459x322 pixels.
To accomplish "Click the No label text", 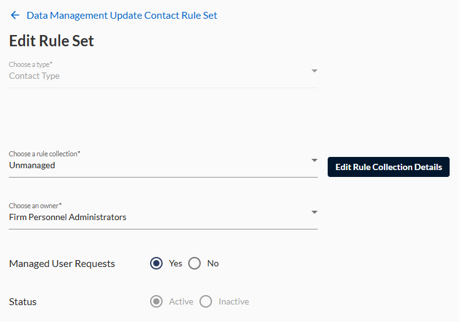I will pyautogui.click(x=213, y=263).
